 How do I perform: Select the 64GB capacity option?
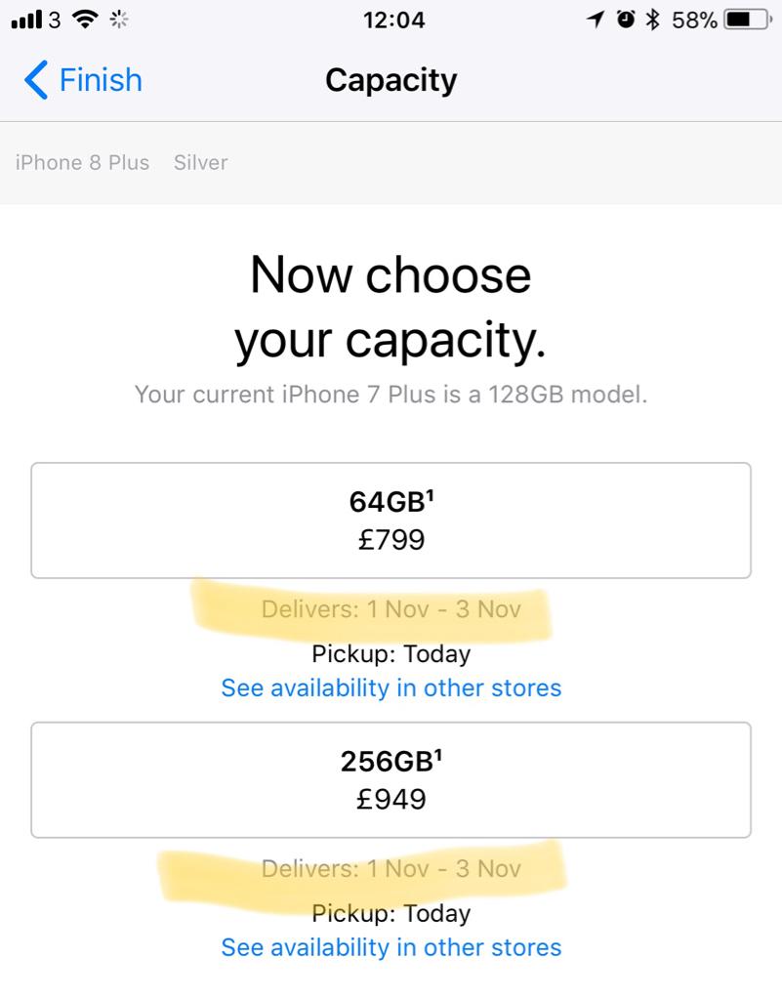click(x=391, y=521)
